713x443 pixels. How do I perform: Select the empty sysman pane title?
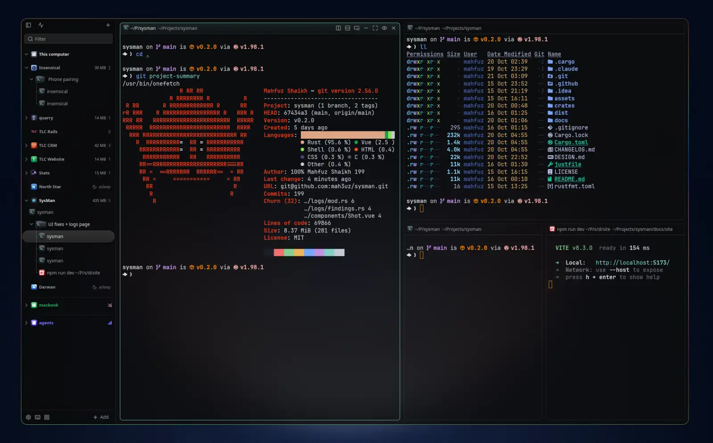point(444,229)
